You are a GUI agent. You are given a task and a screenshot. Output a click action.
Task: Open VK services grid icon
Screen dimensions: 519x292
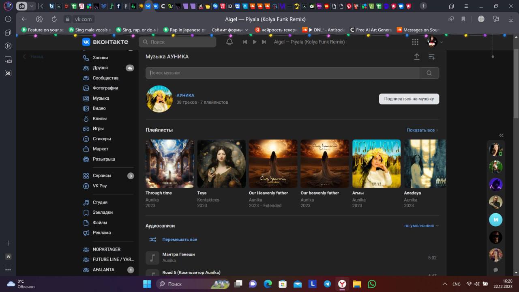(x=415, y=42)
